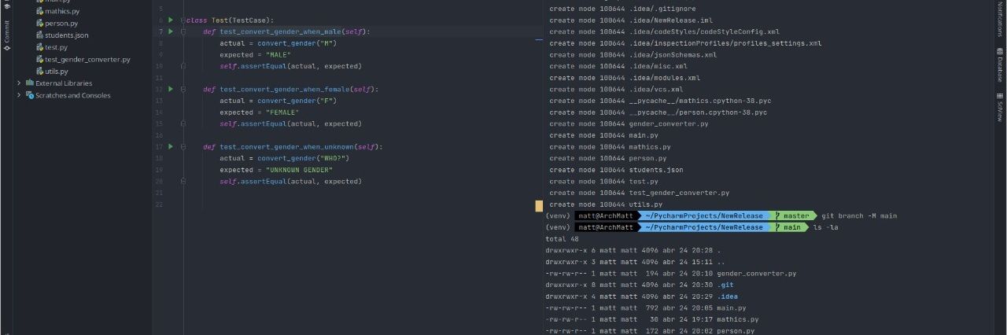Screen dimensions: 1007x335
Task: Select person.py in project tree
Action: 61,24
